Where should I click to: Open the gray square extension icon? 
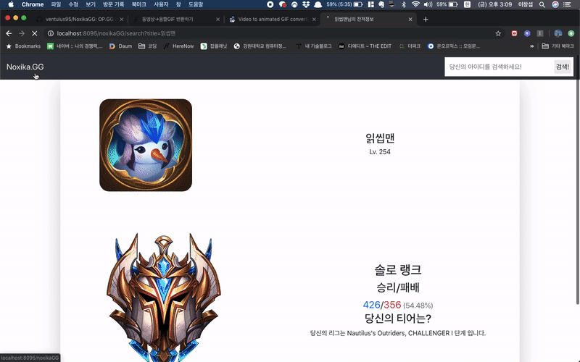tap(540, 33)
